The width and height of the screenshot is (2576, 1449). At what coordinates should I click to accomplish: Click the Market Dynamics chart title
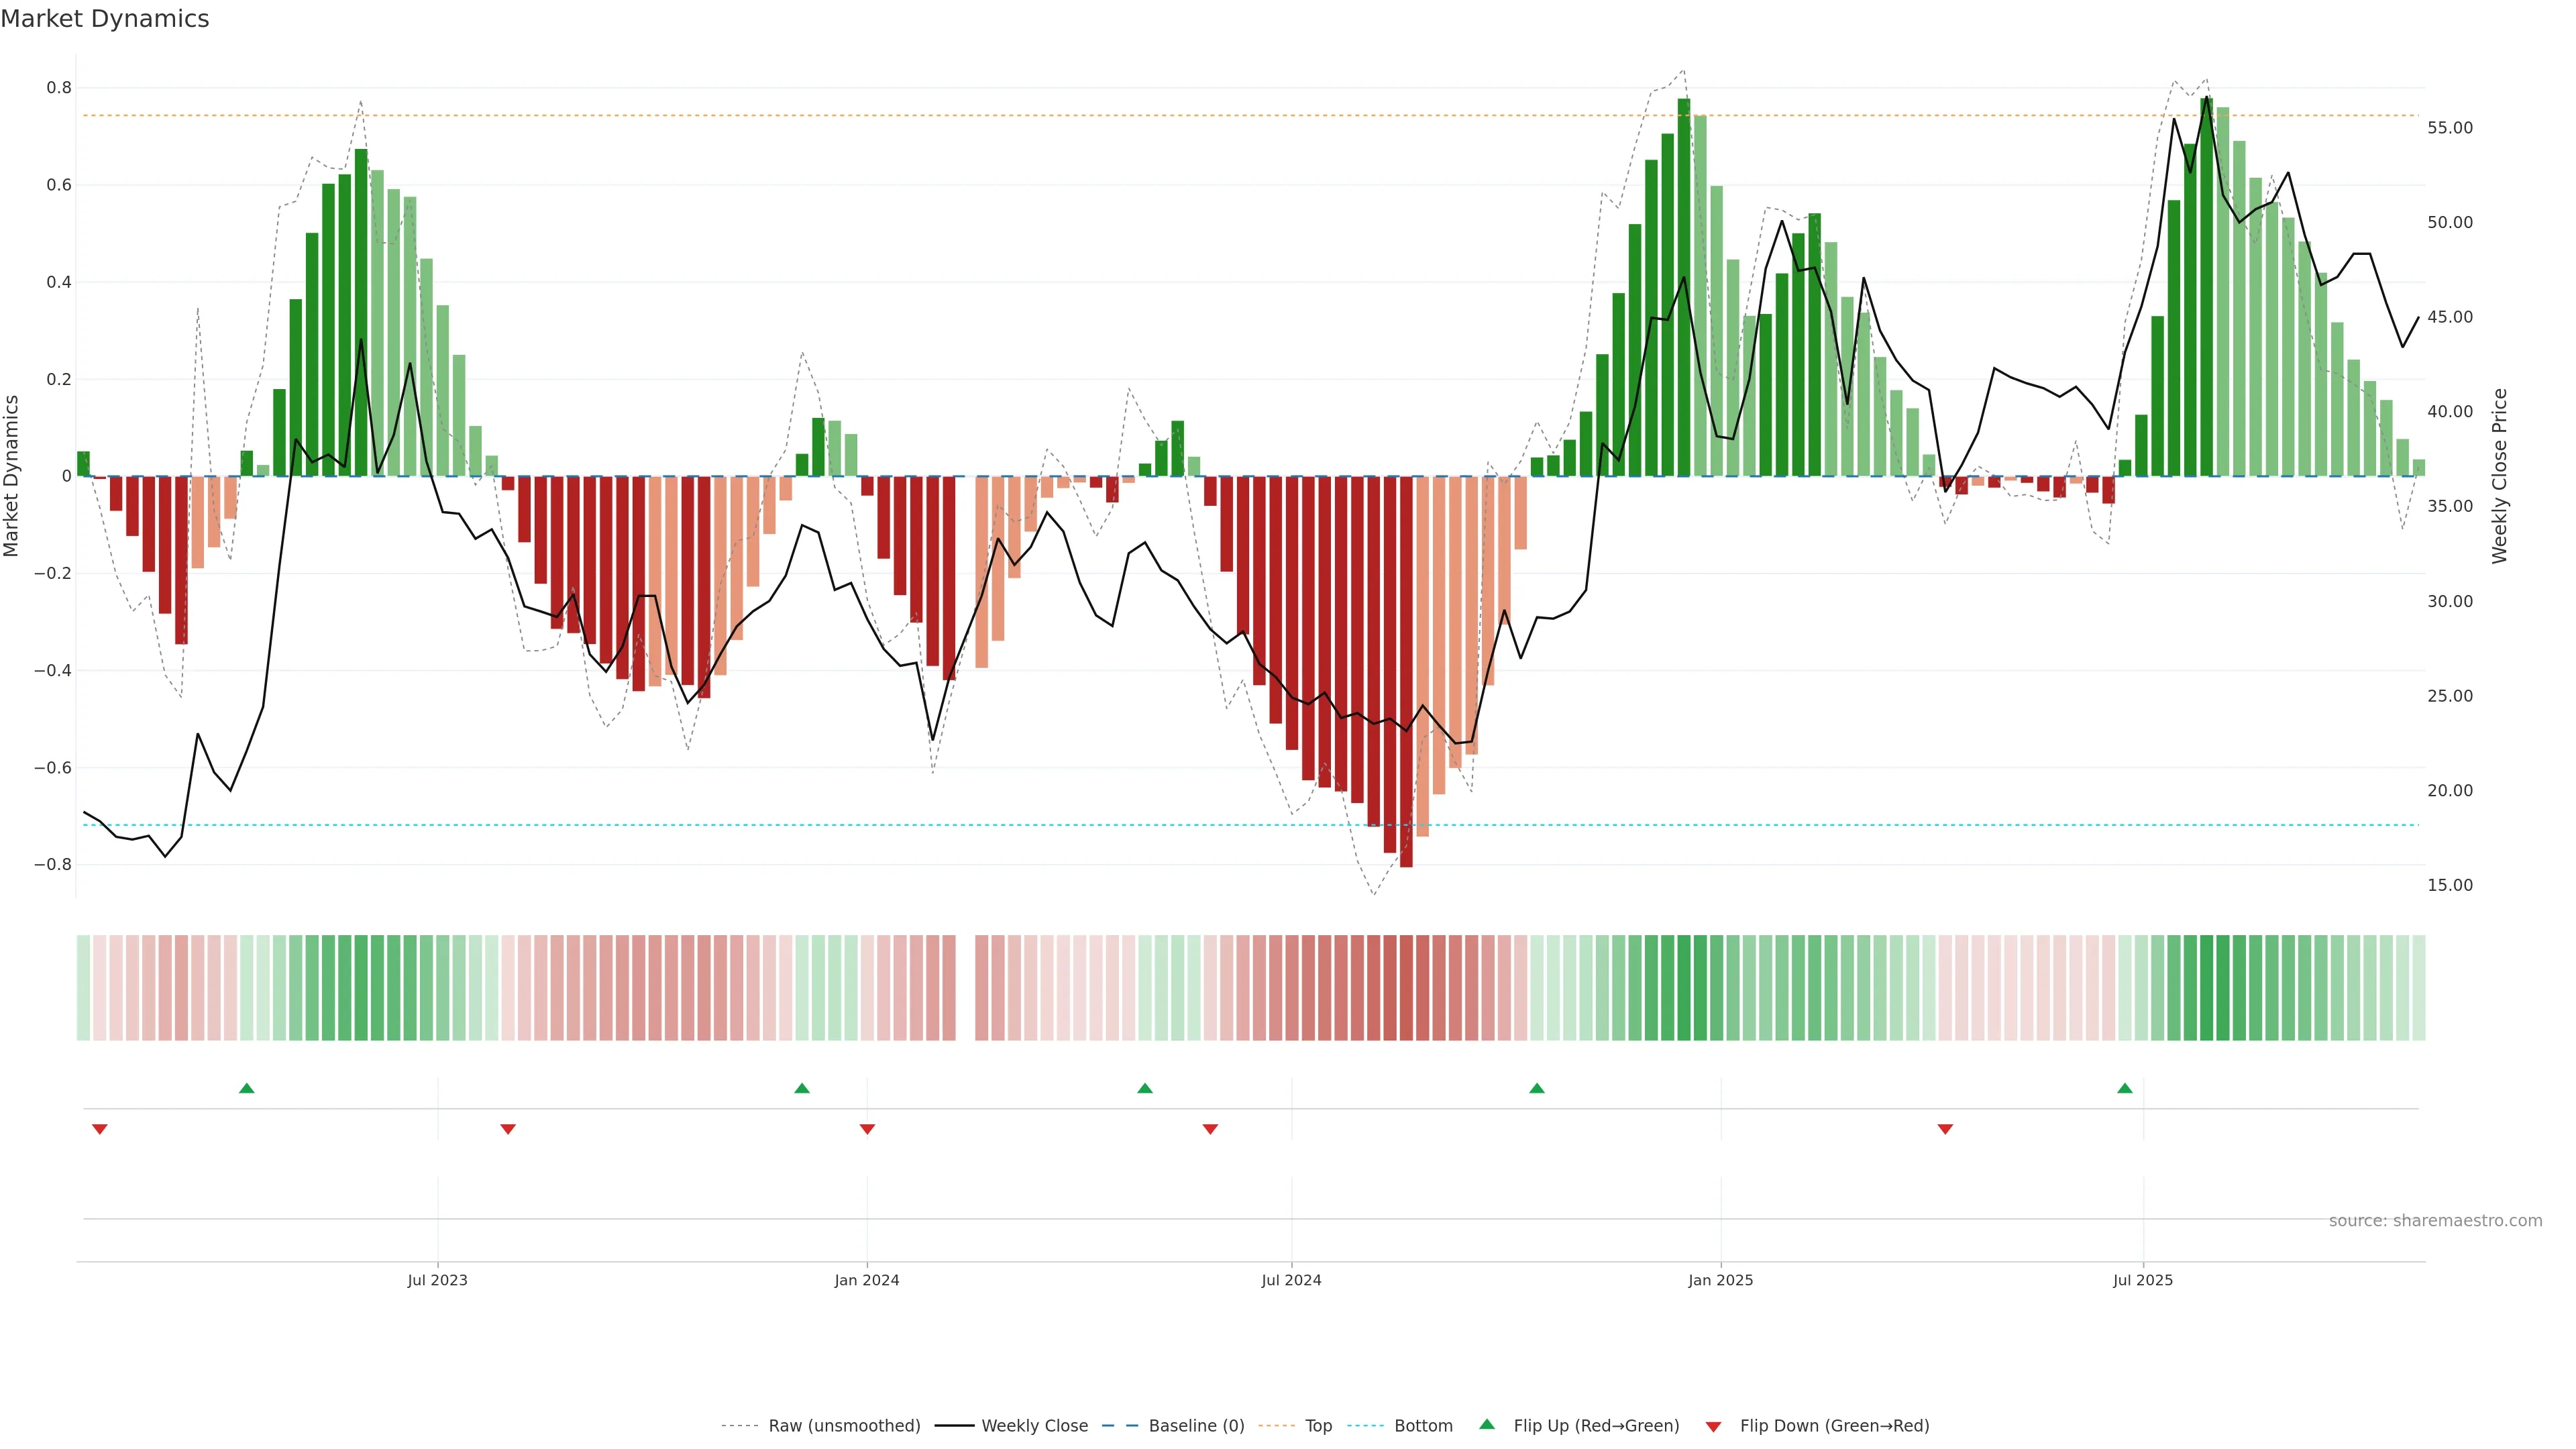(105, 19)
